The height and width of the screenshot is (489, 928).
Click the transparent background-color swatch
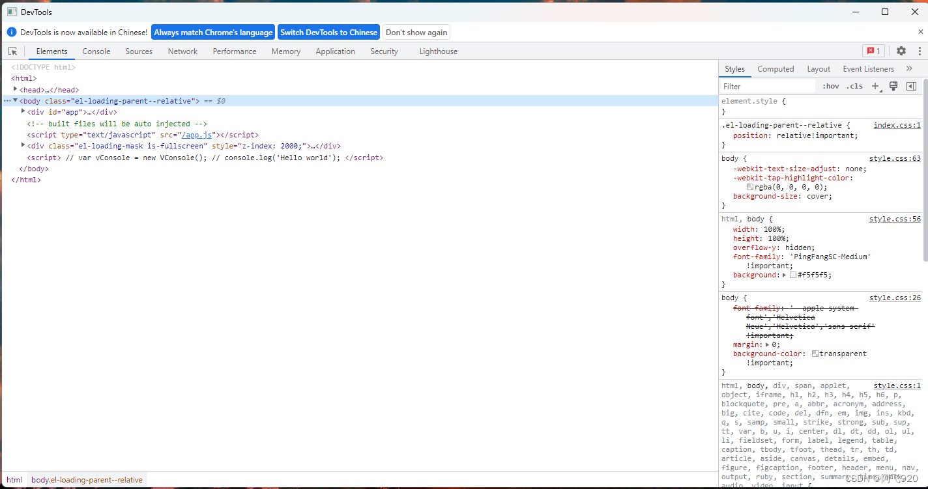point(815,354)
